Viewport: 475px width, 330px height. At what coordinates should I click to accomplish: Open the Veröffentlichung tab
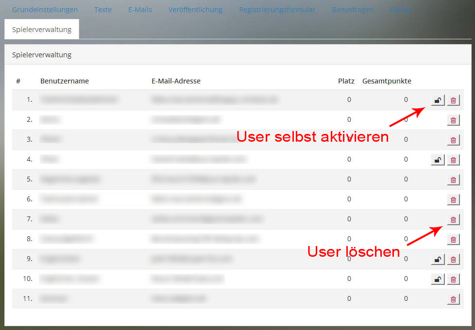pyautogui.click(x=195, y=10)
